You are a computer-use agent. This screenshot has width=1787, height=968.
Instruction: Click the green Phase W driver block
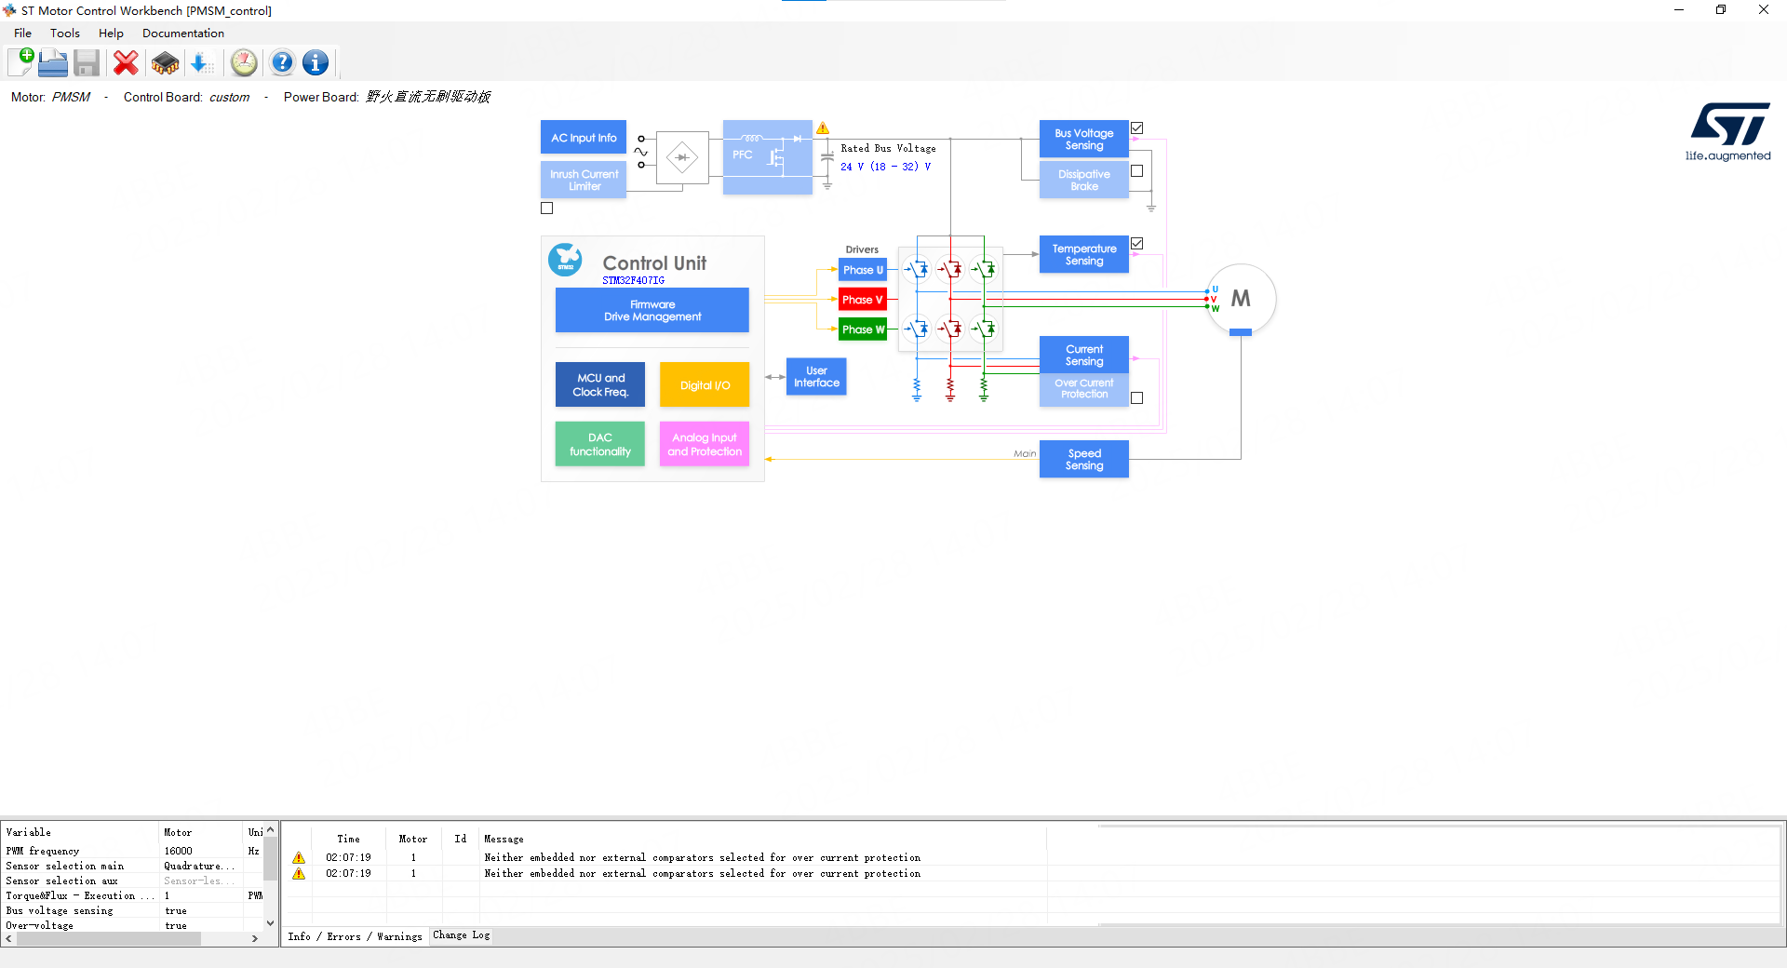(863, 329)
